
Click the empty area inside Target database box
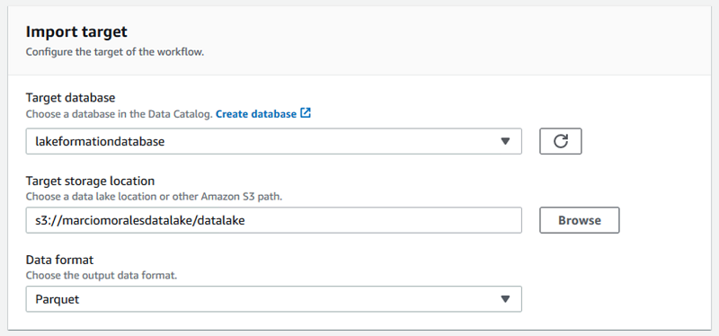coord(330,141)
